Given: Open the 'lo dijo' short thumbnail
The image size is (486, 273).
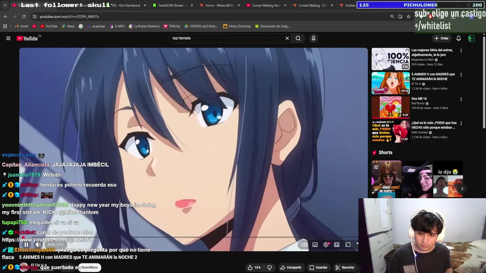Looking at the screenshot, I should [448, 179].
